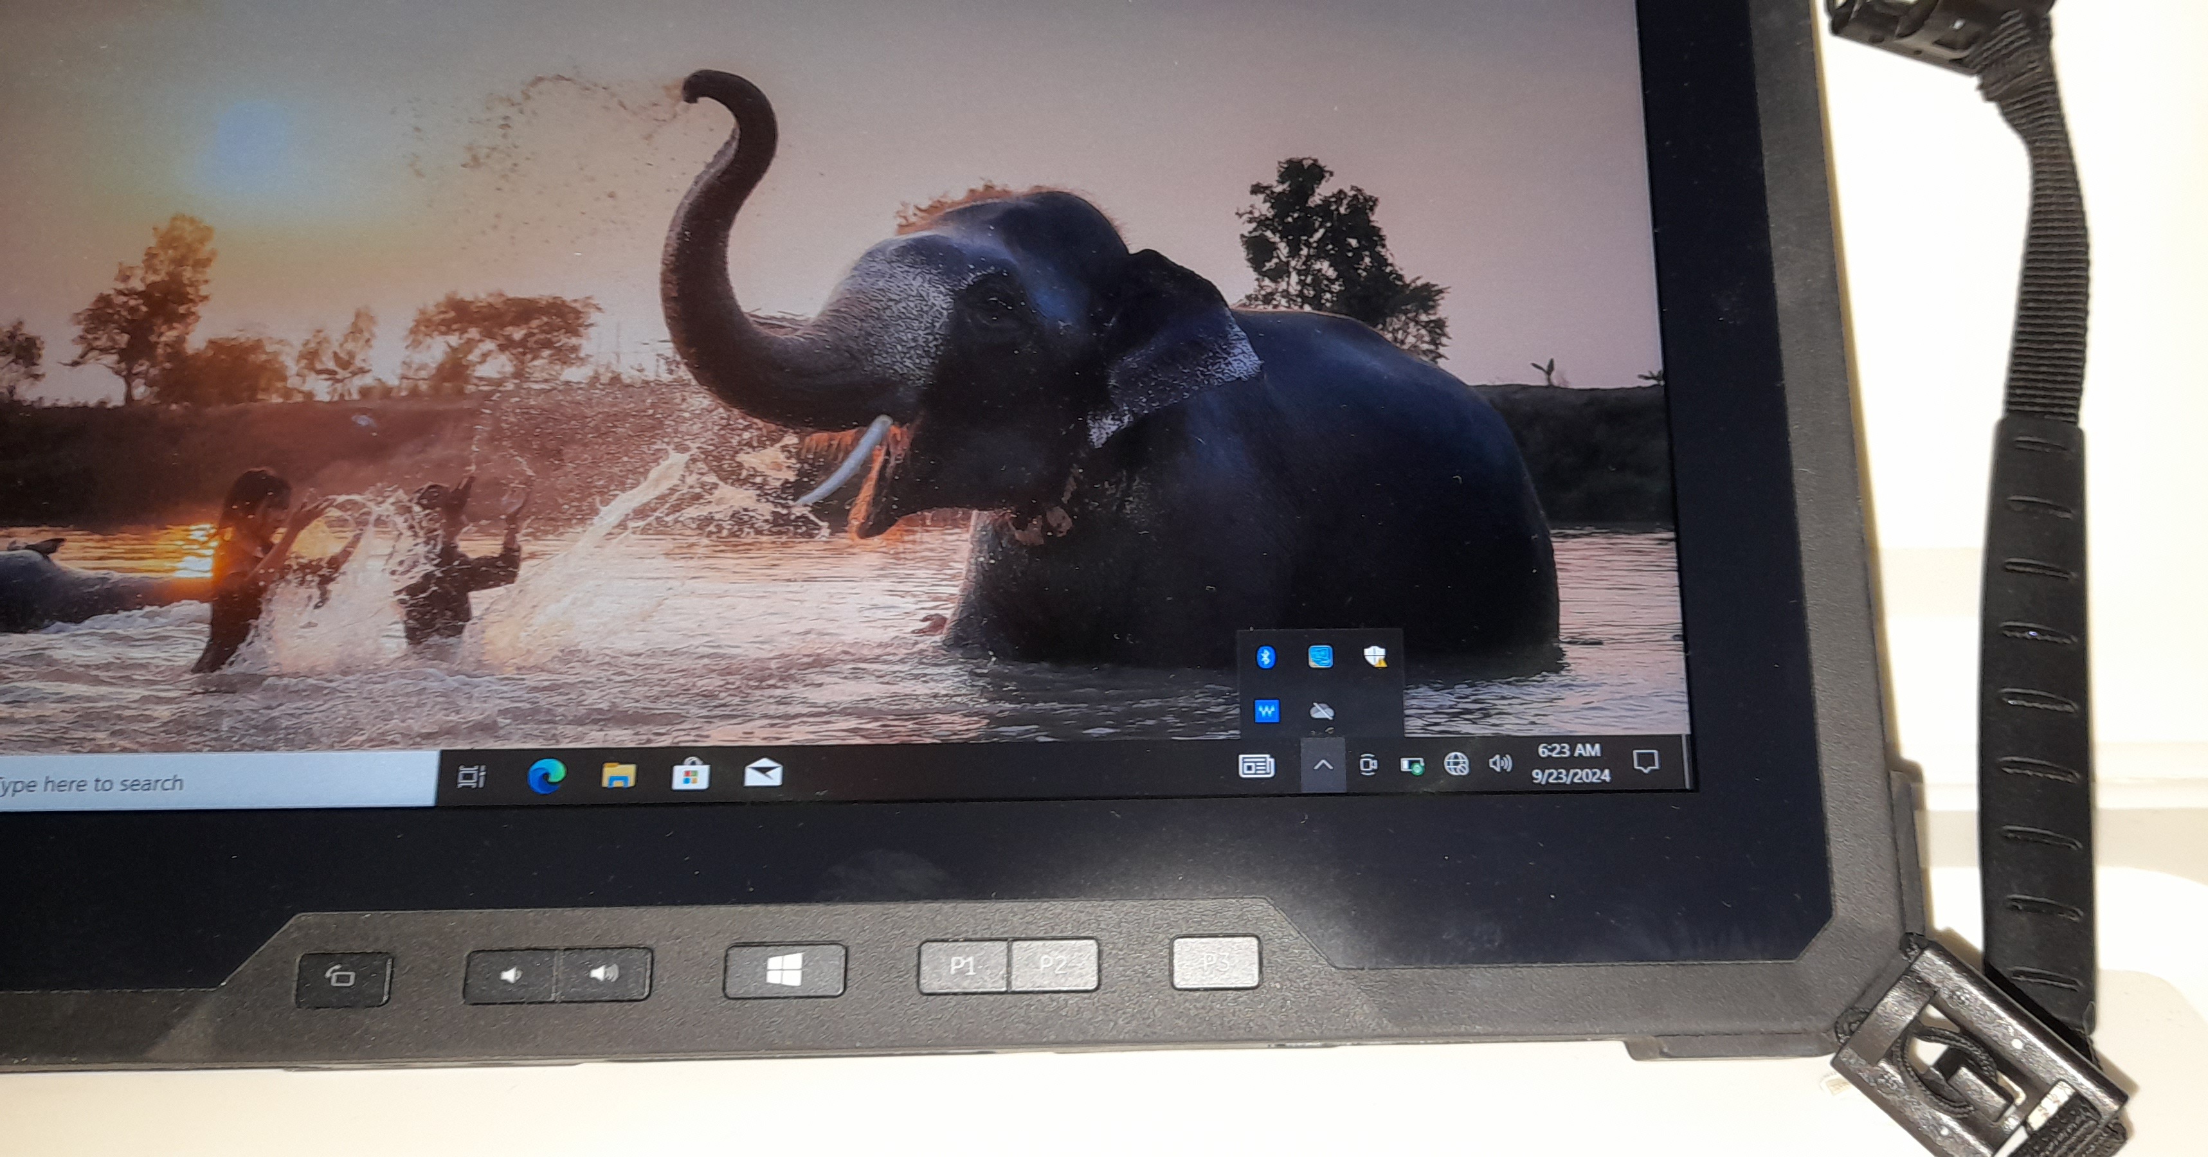Click the OneDrive cloud tray icon
The height and width of the screenshot is (1157, 2208).
(1322, 712)
